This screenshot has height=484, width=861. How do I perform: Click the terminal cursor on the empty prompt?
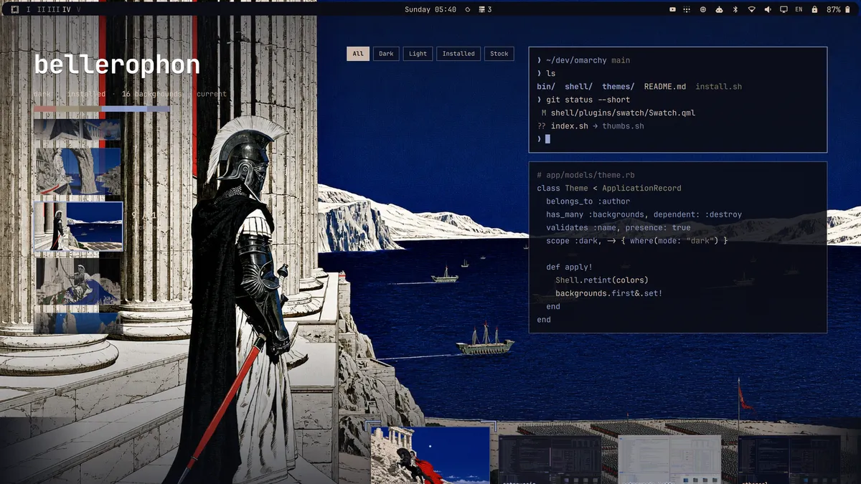pyautogui.click(x=547, y=138)
